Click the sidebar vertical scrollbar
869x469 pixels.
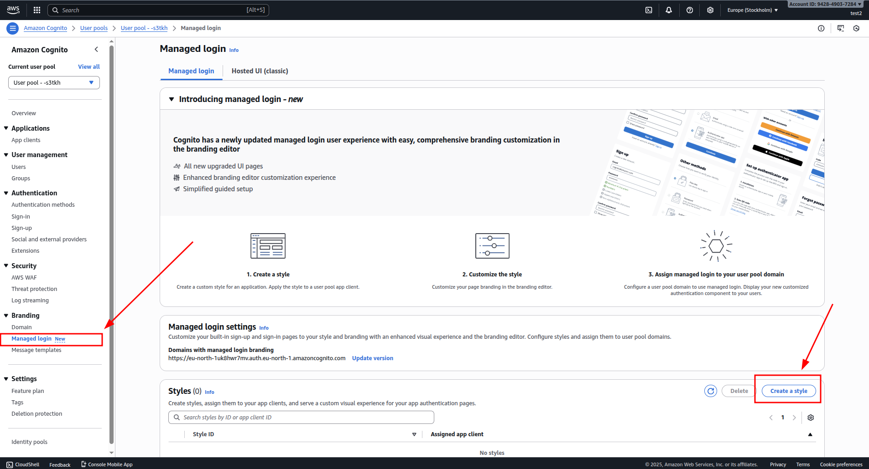point(112,244)
